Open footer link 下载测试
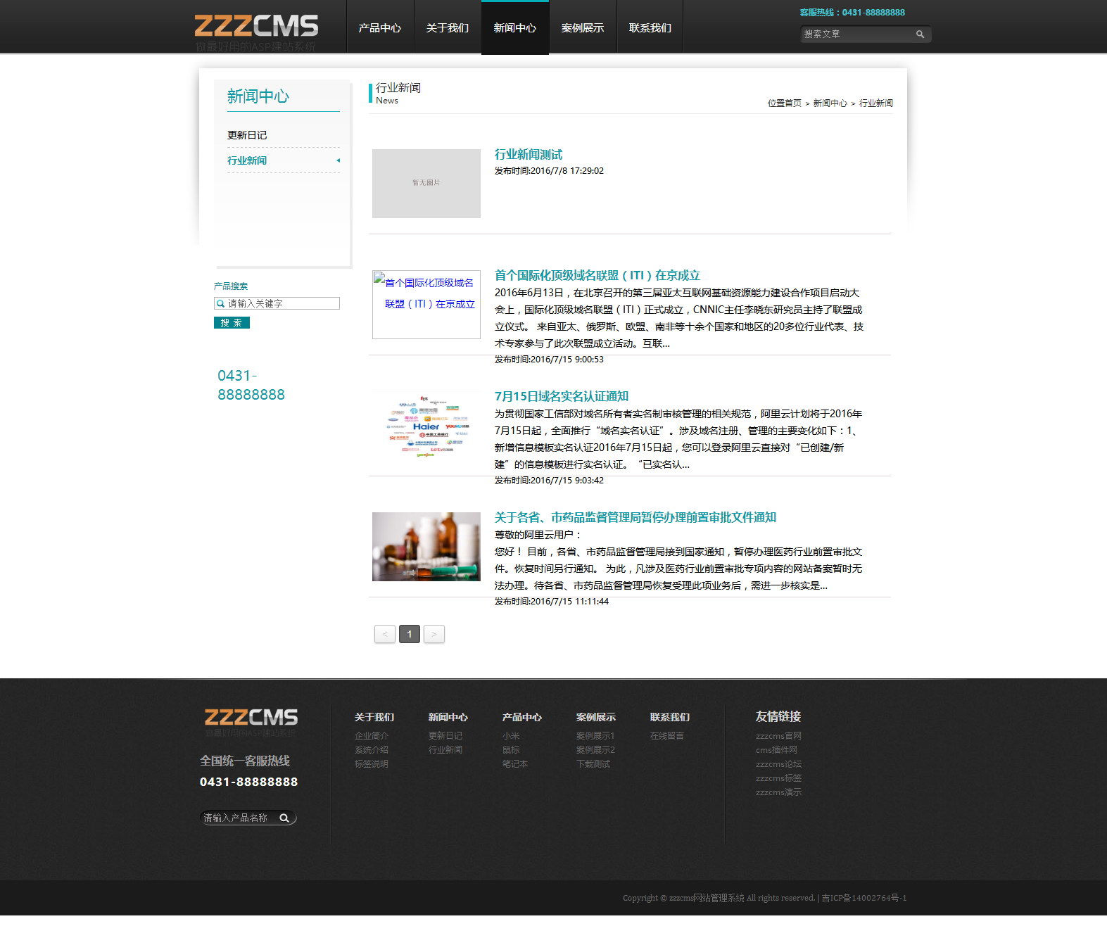Viewport: 1107px width, 926px height. pyautogui.click(x=593, y=764)
